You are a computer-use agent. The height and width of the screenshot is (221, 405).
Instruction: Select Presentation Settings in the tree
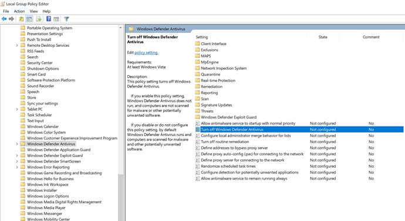tap(45, 34)
